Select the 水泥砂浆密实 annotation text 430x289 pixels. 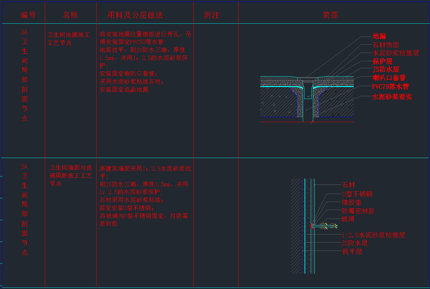[x=392, y=97]
